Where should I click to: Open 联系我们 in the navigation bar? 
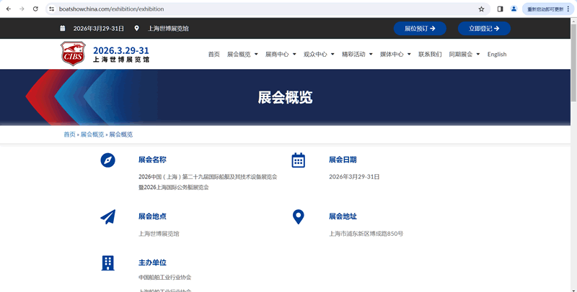pyautogui.click(x=430, y=54)
